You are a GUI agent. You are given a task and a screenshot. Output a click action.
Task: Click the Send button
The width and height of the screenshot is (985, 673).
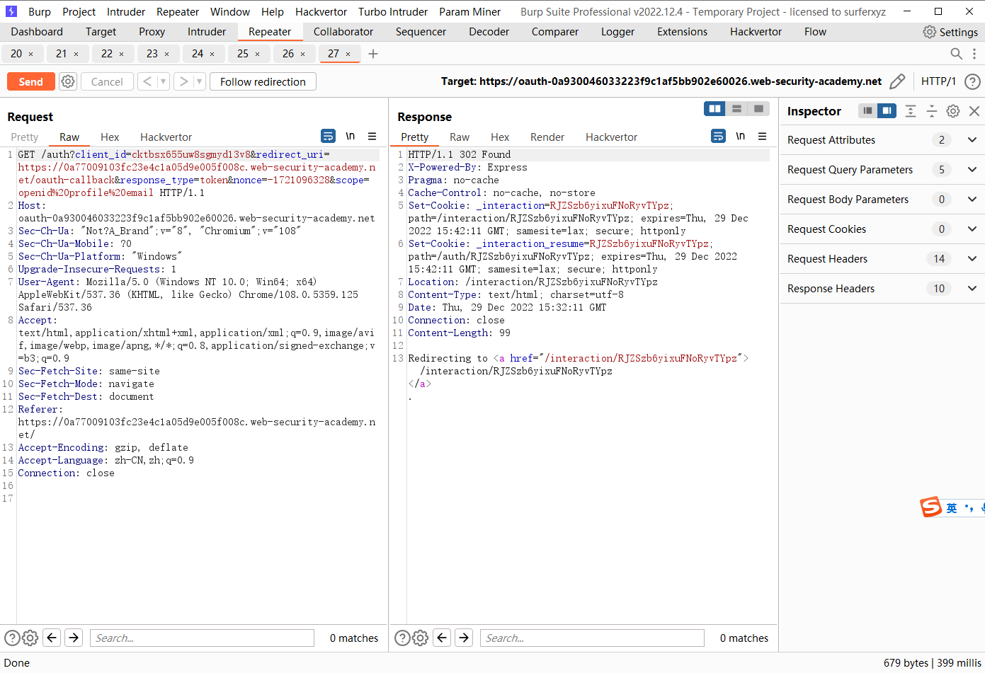tap(30, 81)
